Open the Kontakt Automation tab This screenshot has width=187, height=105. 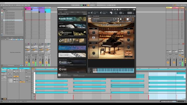click(84, 12)
